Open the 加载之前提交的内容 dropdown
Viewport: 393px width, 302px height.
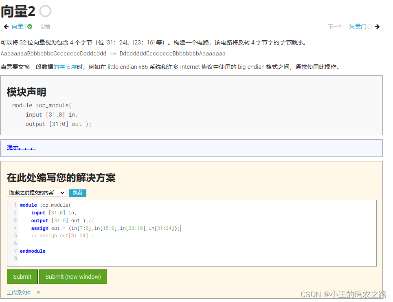tap(37, 193)
